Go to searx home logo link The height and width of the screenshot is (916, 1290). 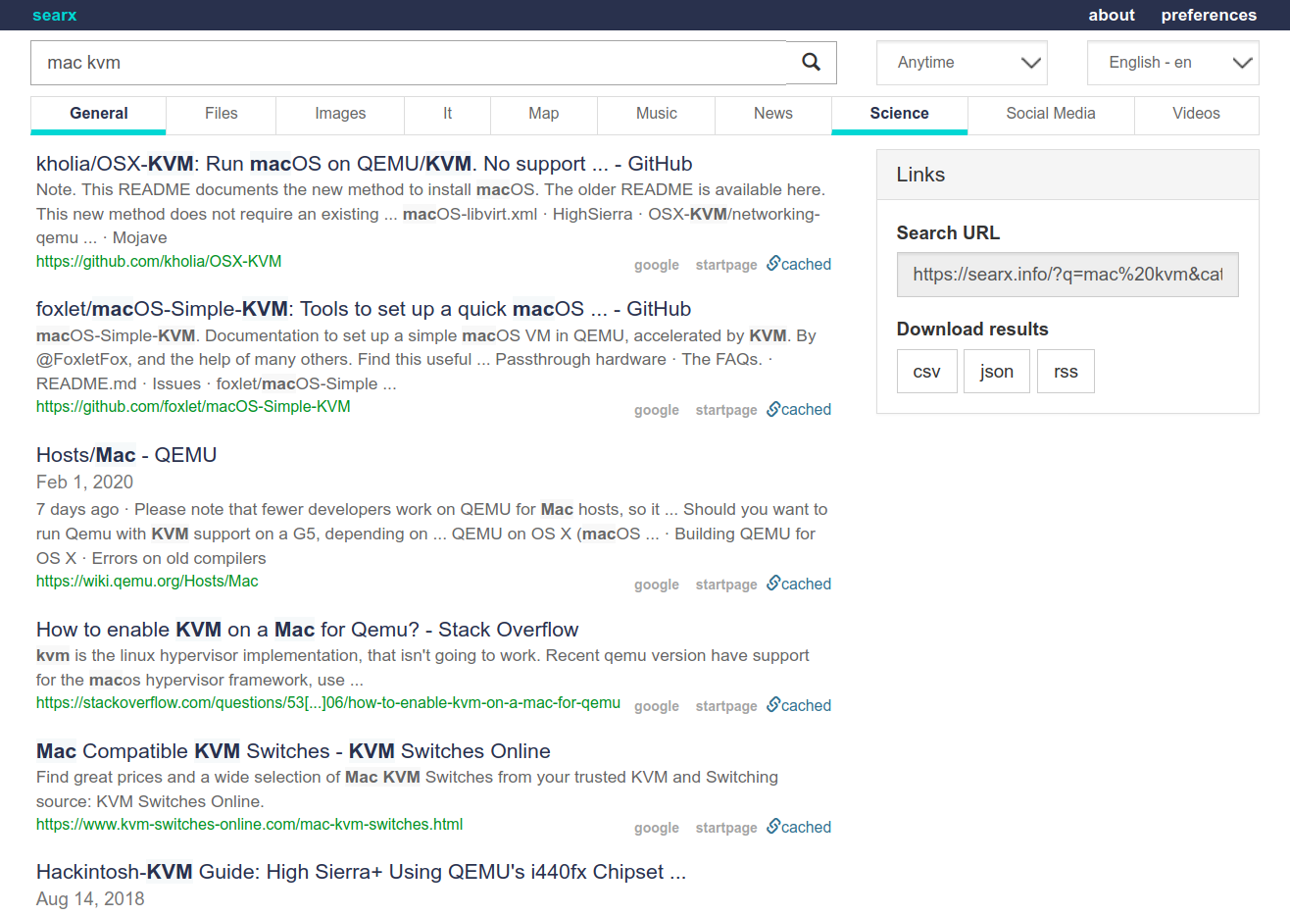pos(54,15)
